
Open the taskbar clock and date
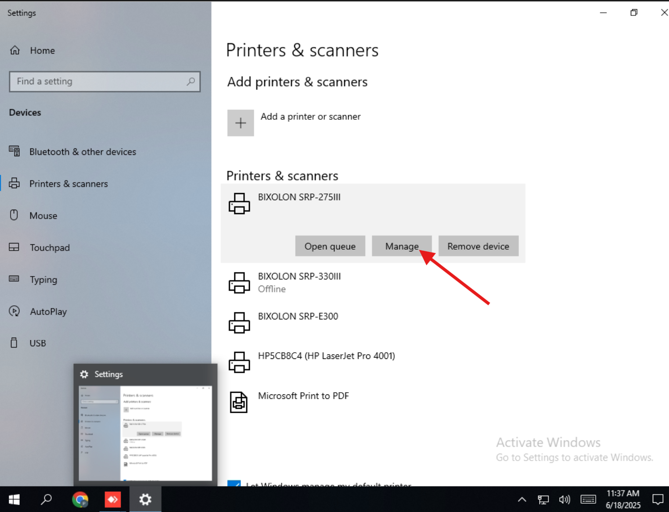pos(623,499)
